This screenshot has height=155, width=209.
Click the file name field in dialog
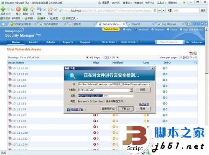pos(105,95)
